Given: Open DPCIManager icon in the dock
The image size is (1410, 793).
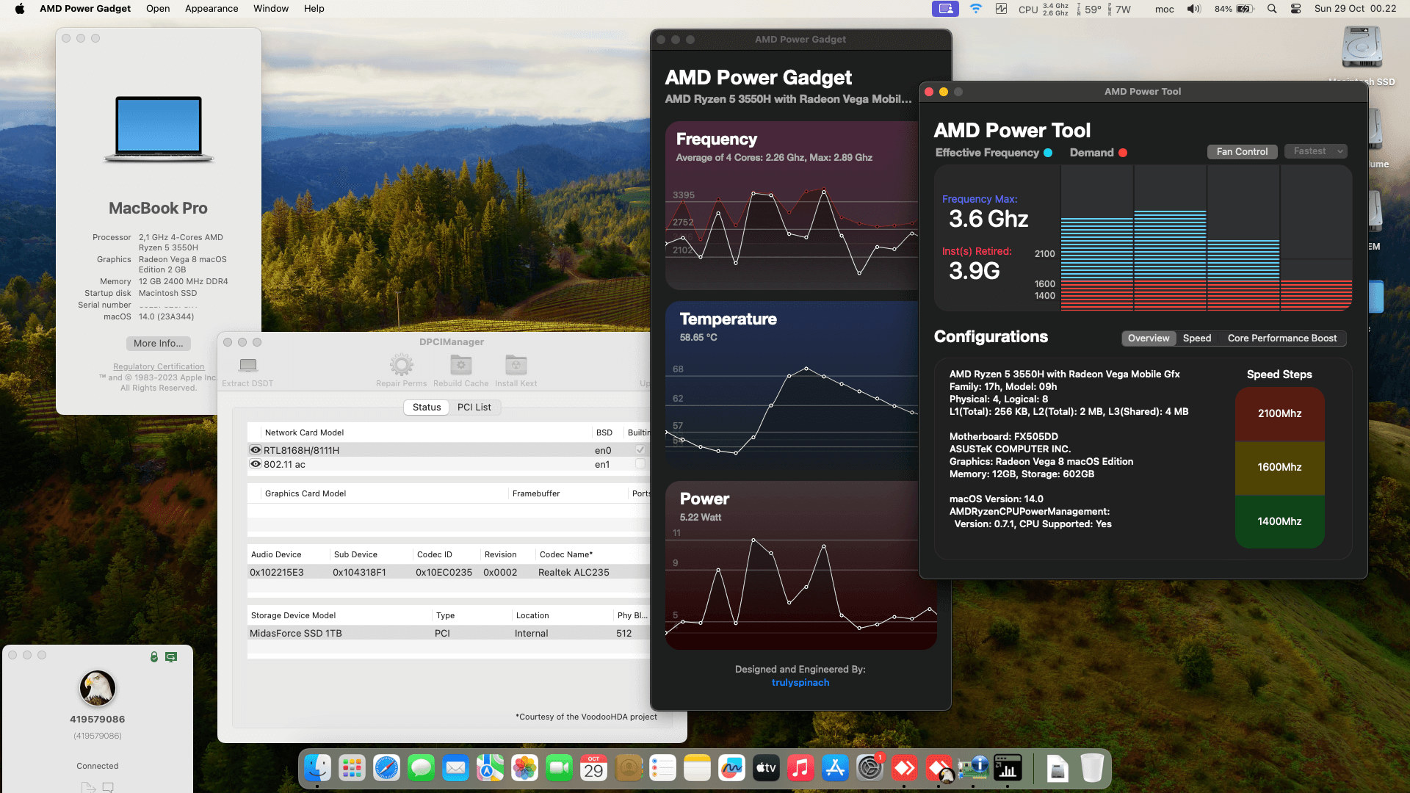Looking at the screenshot, I should click(x=973, y=769).
